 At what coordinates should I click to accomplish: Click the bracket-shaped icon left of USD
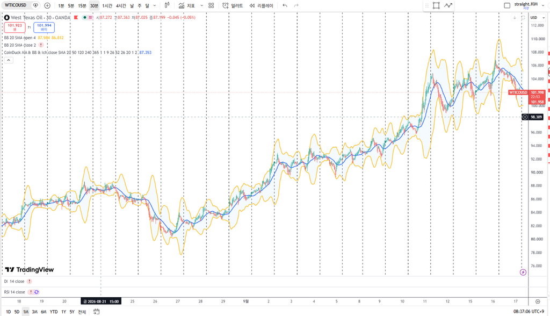tap(523, 18)
